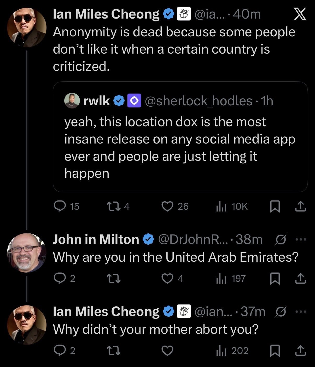
Task: Share the top post about anonymity
Action: pos(300,207)
